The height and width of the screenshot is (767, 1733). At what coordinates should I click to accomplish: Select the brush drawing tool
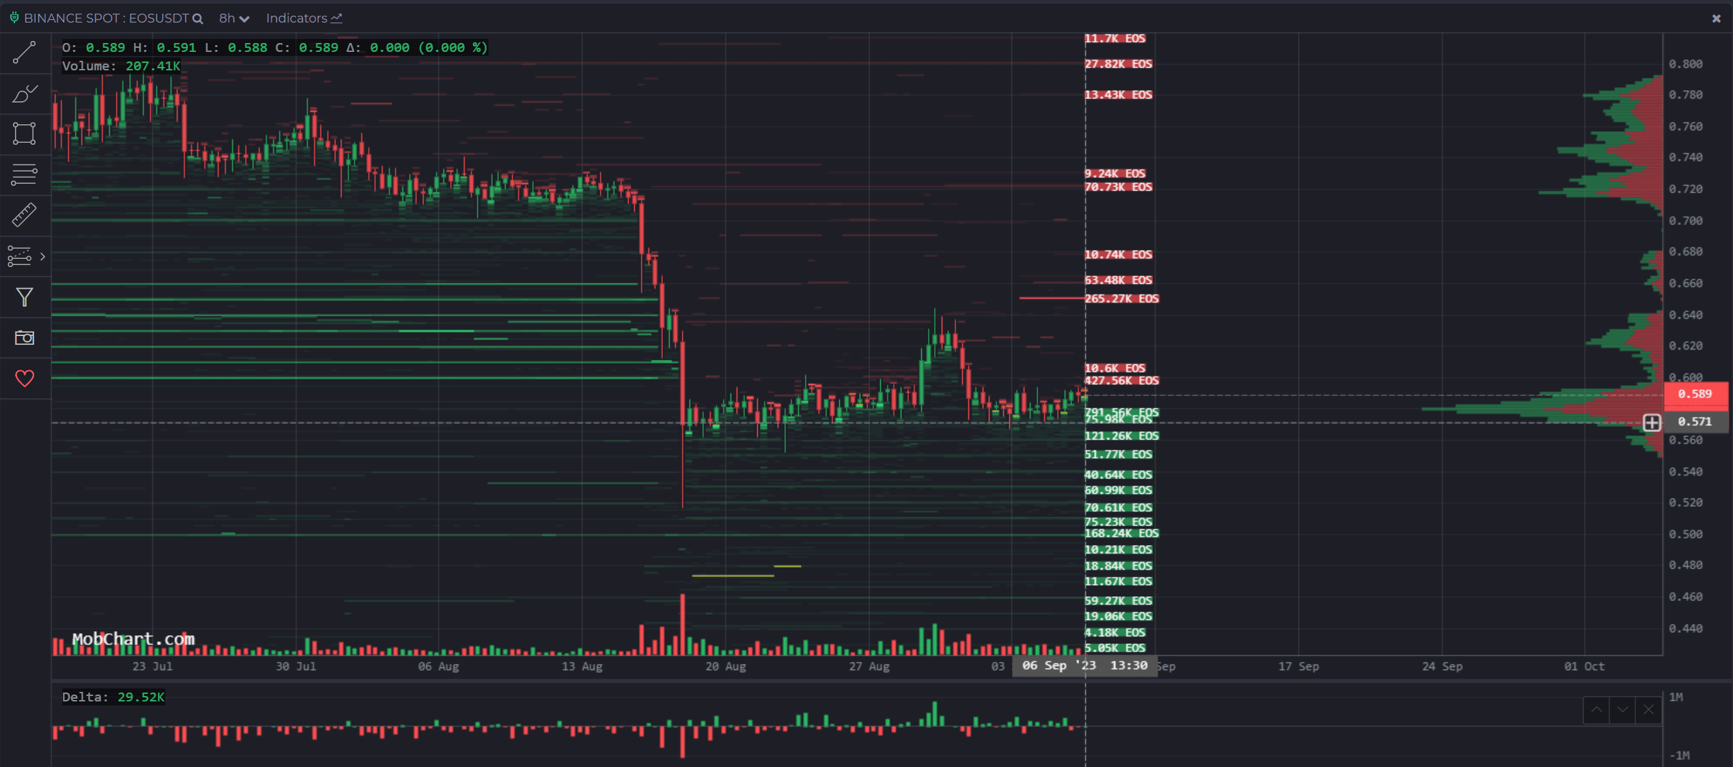[25, 94]
